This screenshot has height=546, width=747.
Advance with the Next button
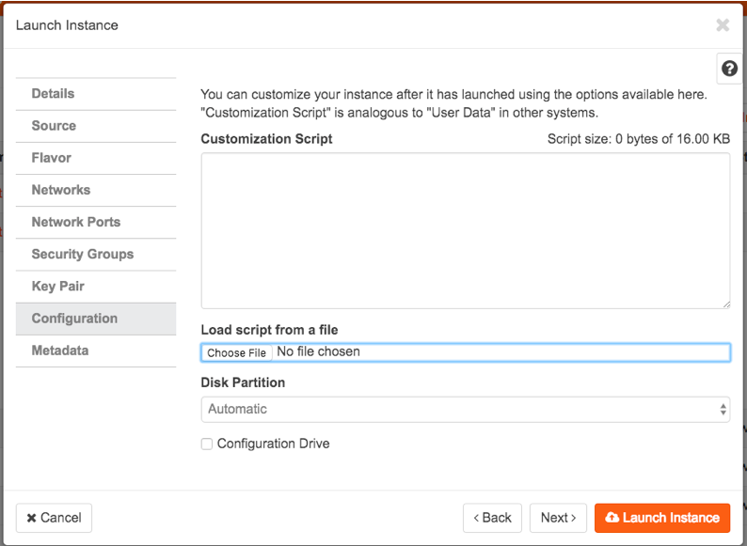(558, 518)
